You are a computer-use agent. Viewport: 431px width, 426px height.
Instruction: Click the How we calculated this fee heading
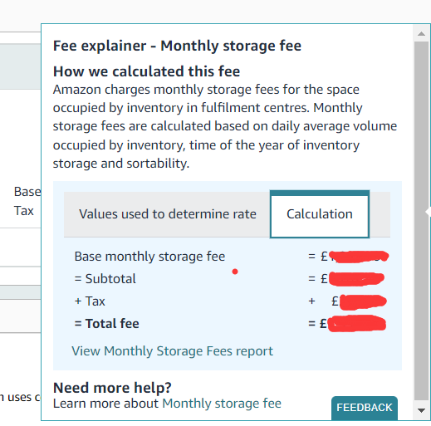pos(146,71)
